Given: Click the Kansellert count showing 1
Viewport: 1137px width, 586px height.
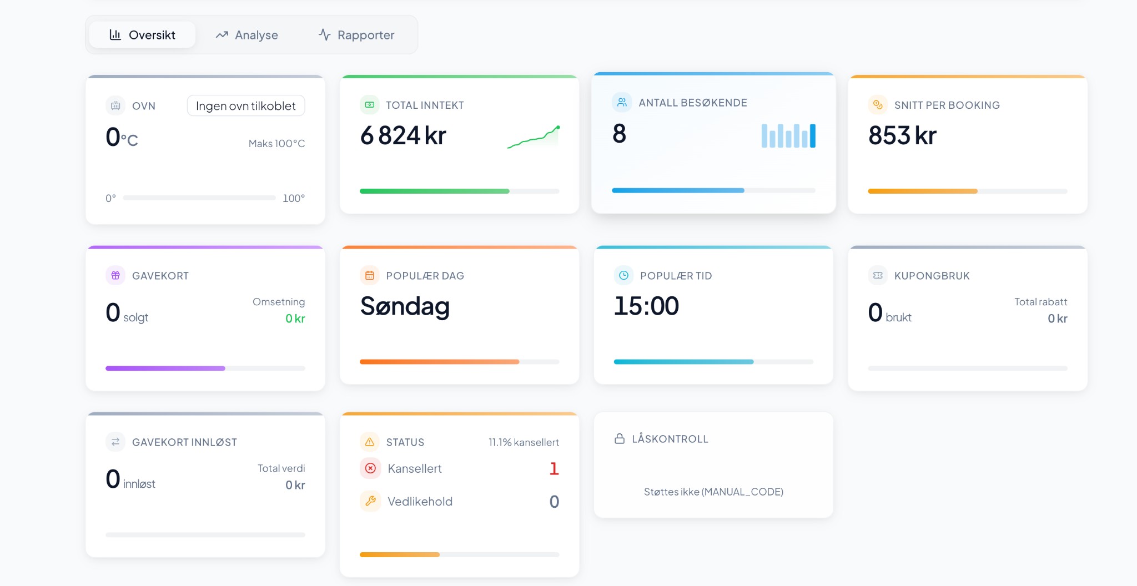Looking at the screenshot, I should [554, 469].
